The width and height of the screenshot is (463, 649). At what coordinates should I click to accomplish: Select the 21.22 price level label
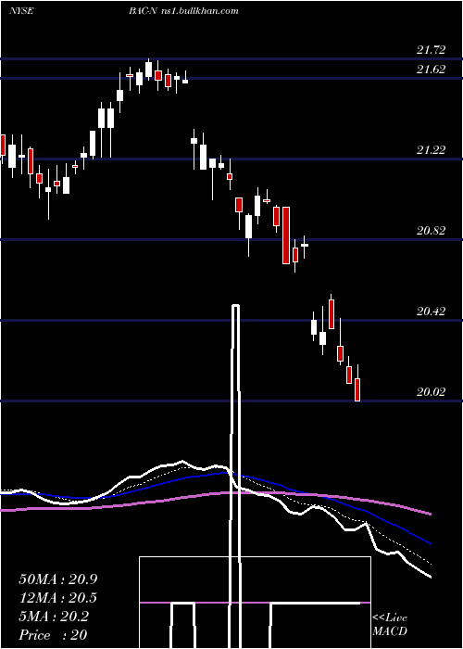432,150
